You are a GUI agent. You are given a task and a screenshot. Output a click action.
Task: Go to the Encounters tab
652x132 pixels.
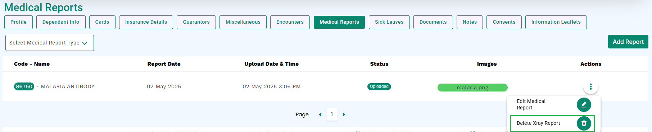290,22
